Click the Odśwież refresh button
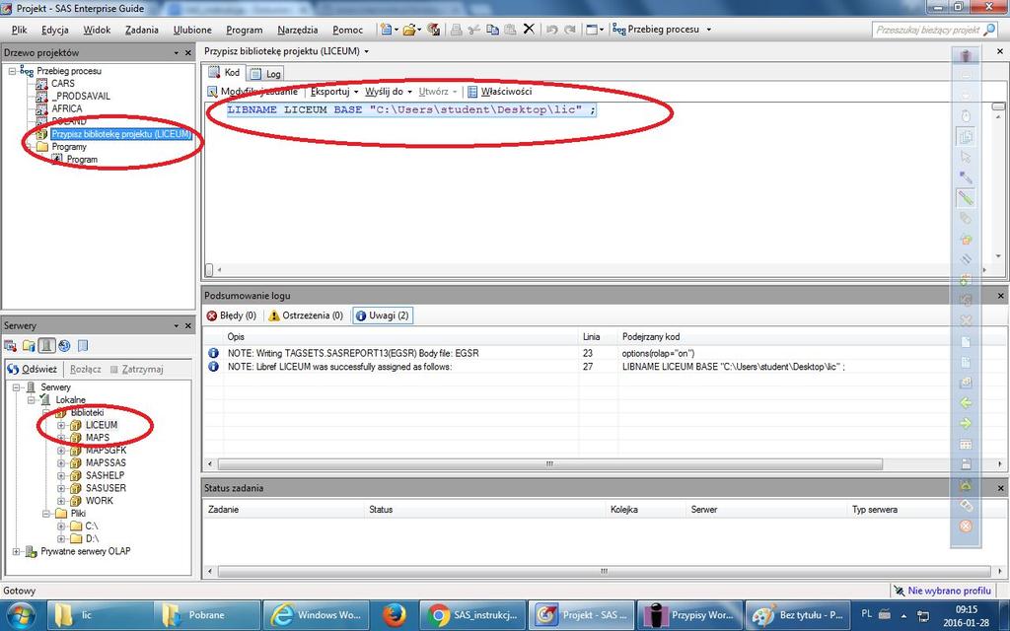 click(x=33, y=369)
